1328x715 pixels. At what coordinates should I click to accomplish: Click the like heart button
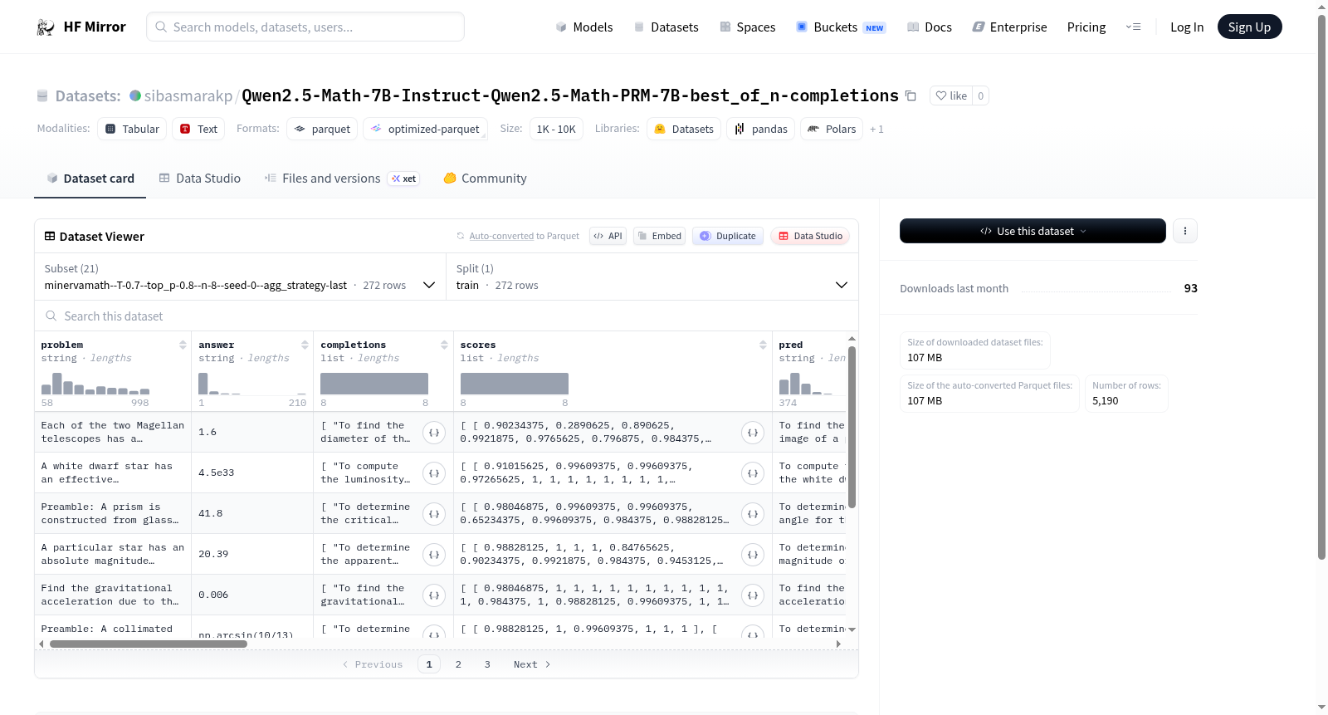[951, 95]
